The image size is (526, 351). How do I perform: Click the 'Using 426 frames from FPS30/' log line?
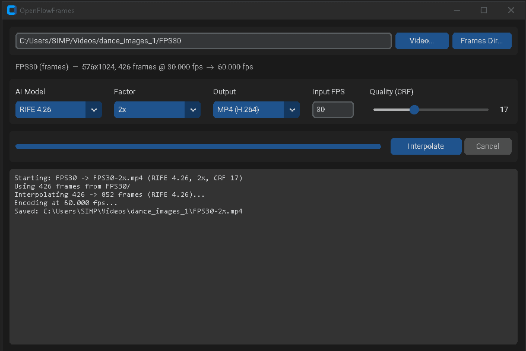72,186
